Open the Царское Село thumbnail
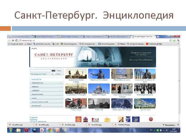Screen dimensions: 186x140 pyautogui.click(x=145, y=103)
